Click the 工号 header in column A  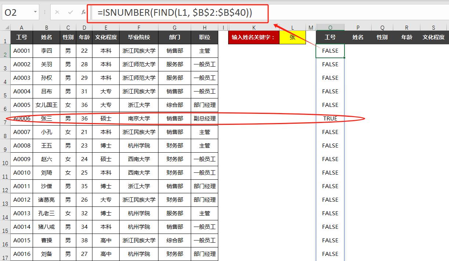(x=22, y=37)
